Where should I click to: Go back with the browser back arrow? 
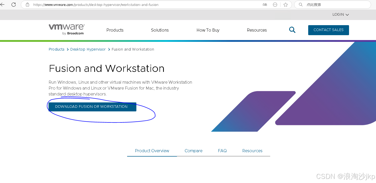2,5
